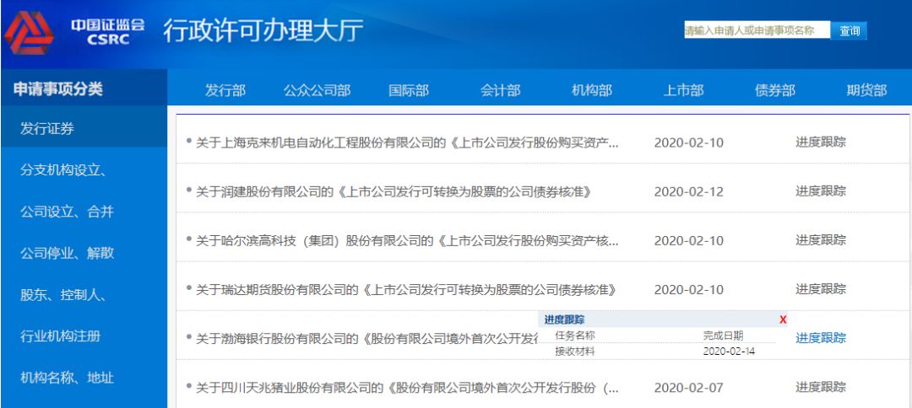Click 进度跟踪 for 润建股份 row
The image size is (912, 408).
click(x=821, y=191)
